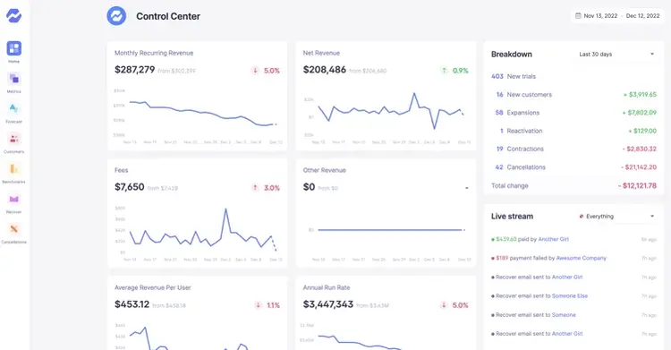The image size is (671, 350).
Task: Click the Baremetrics logo at top left
Action: coord(13,16)
